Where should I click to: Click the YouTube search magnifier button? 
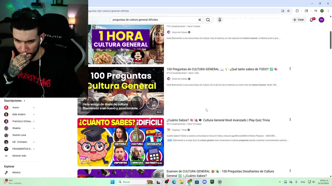point(208,20)
